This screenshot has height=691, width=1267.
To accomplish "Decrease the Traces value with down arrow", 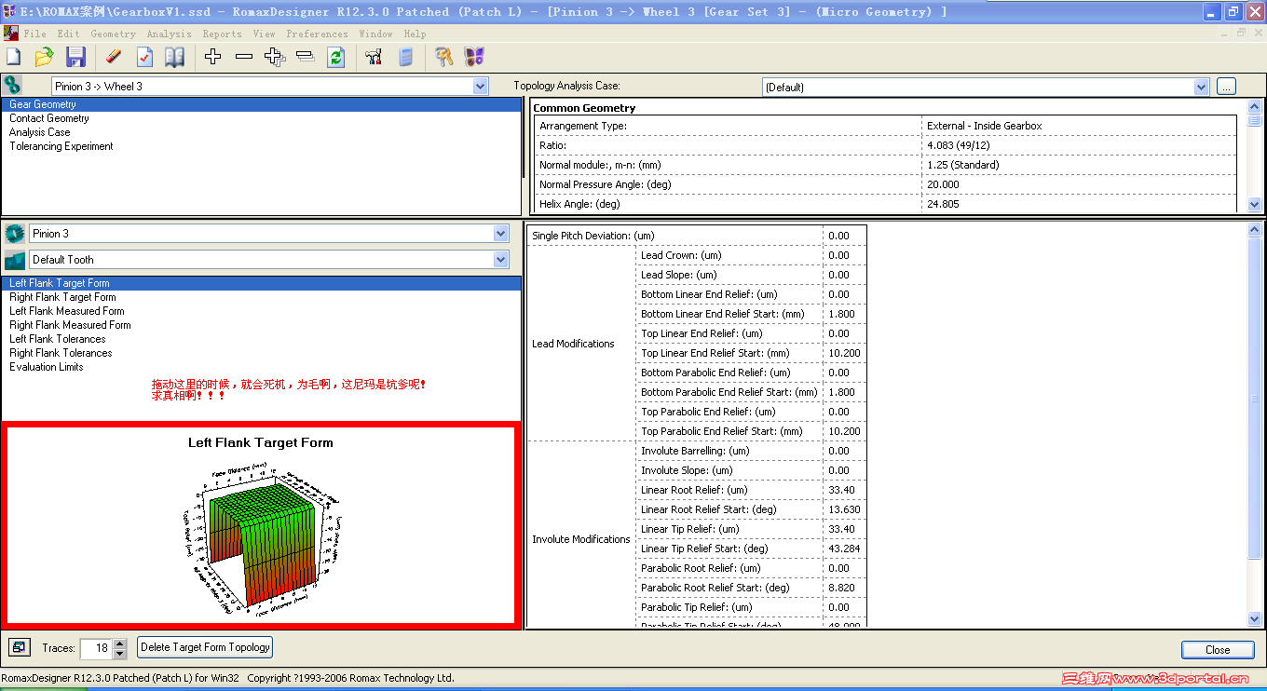I will 120,654.
